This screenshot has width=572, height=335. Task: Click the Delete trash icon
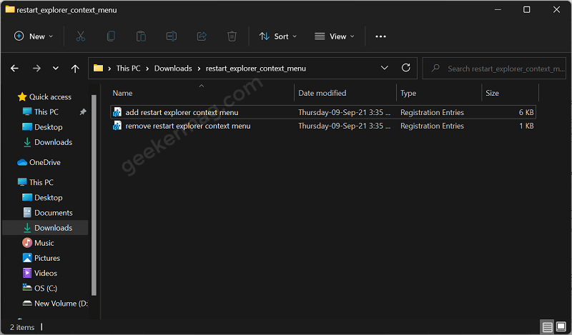(232, 36)
